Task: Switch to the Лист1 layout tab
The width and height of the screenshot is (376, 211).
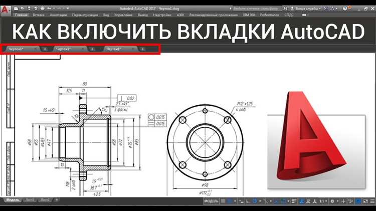Action: [30, 200]
